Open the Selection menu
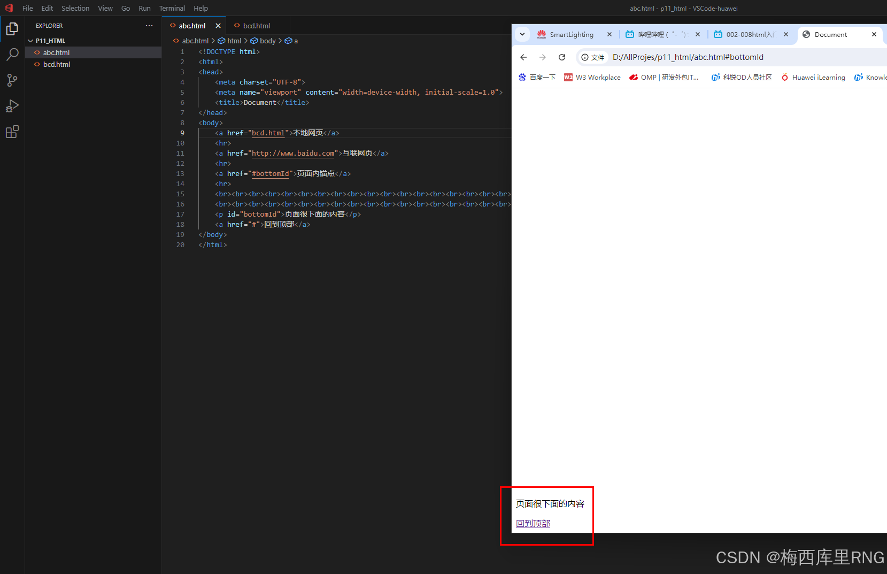The image size is (887, 574). click(x=75, y=8)
